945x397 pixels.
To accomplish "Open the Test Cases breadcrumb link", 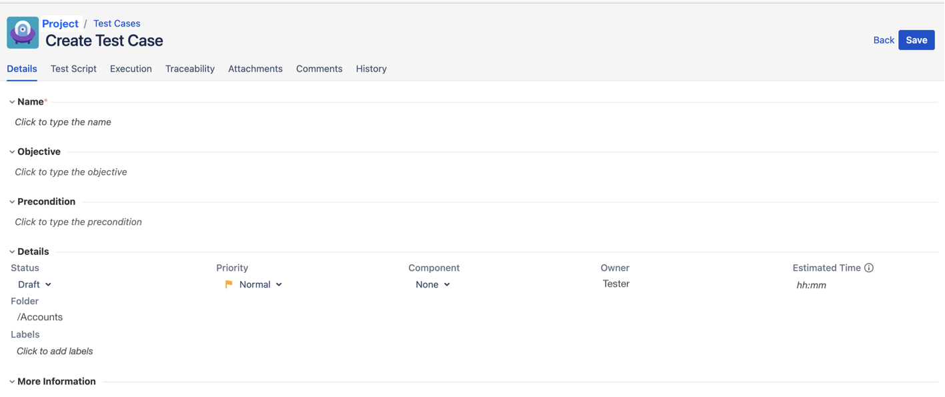I will (117, 23).
